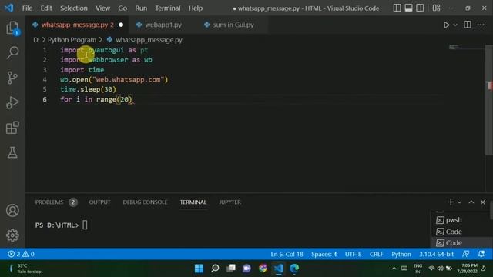Open the File menu
This screenshot has width=493, height=277.
[x=28, y=8]
